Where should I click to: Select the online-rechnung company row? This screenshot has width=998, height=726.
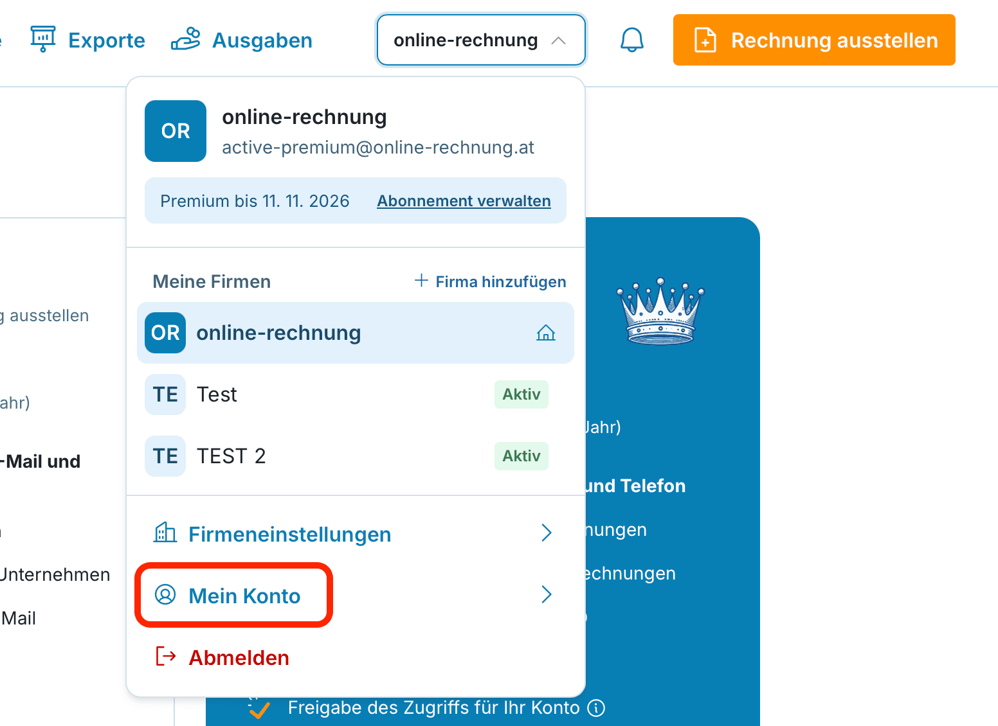[x=356, y=333]
